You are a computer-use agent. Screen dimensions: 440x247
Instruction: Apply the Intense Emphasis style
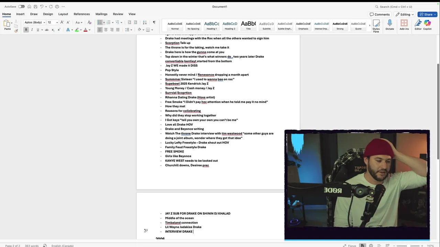[x=321, y=25]
